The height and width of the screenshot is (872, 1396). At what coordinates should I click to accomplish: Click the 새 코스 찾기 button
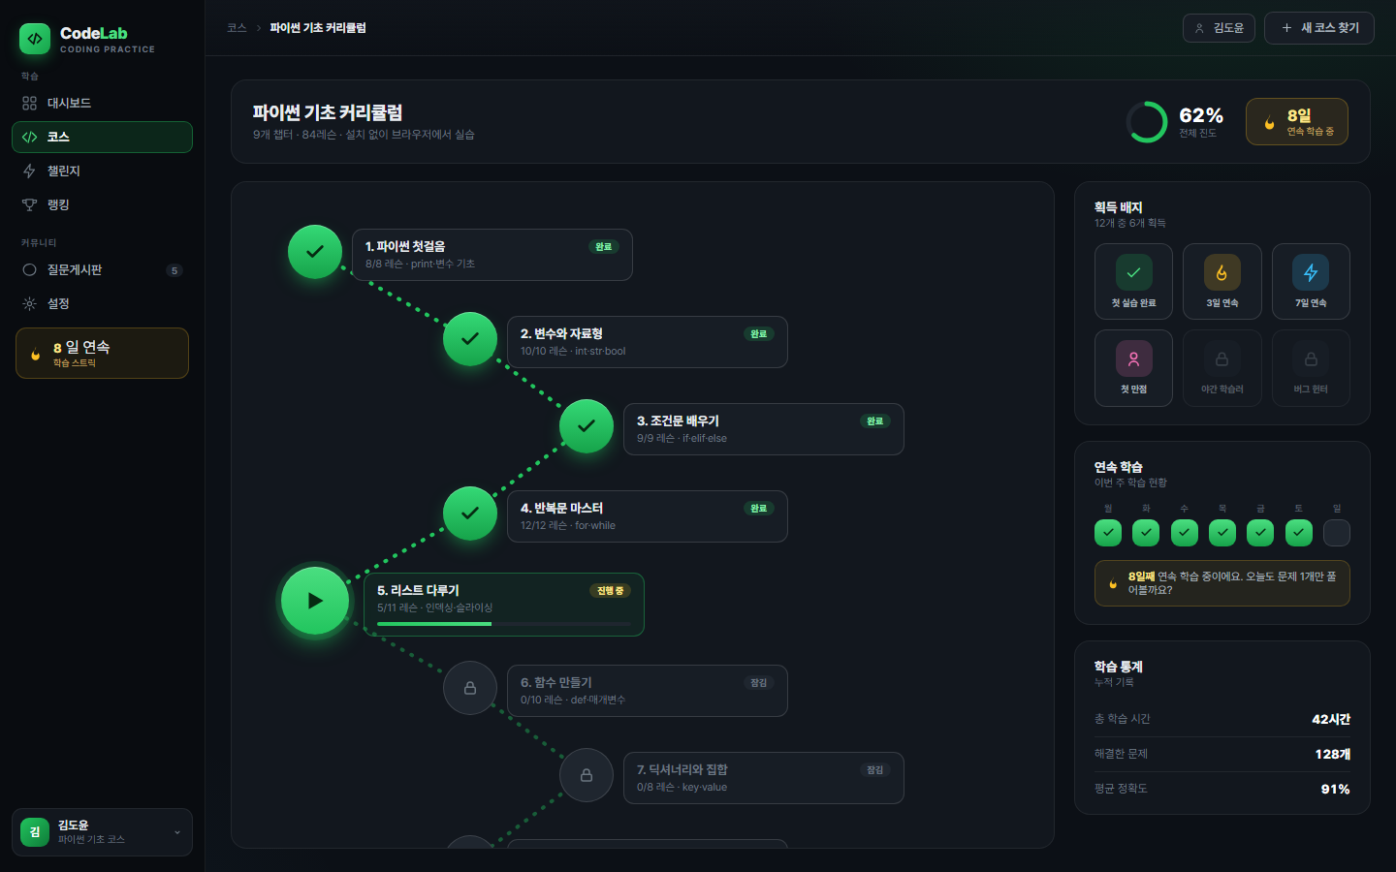(x=1319, y=28)
